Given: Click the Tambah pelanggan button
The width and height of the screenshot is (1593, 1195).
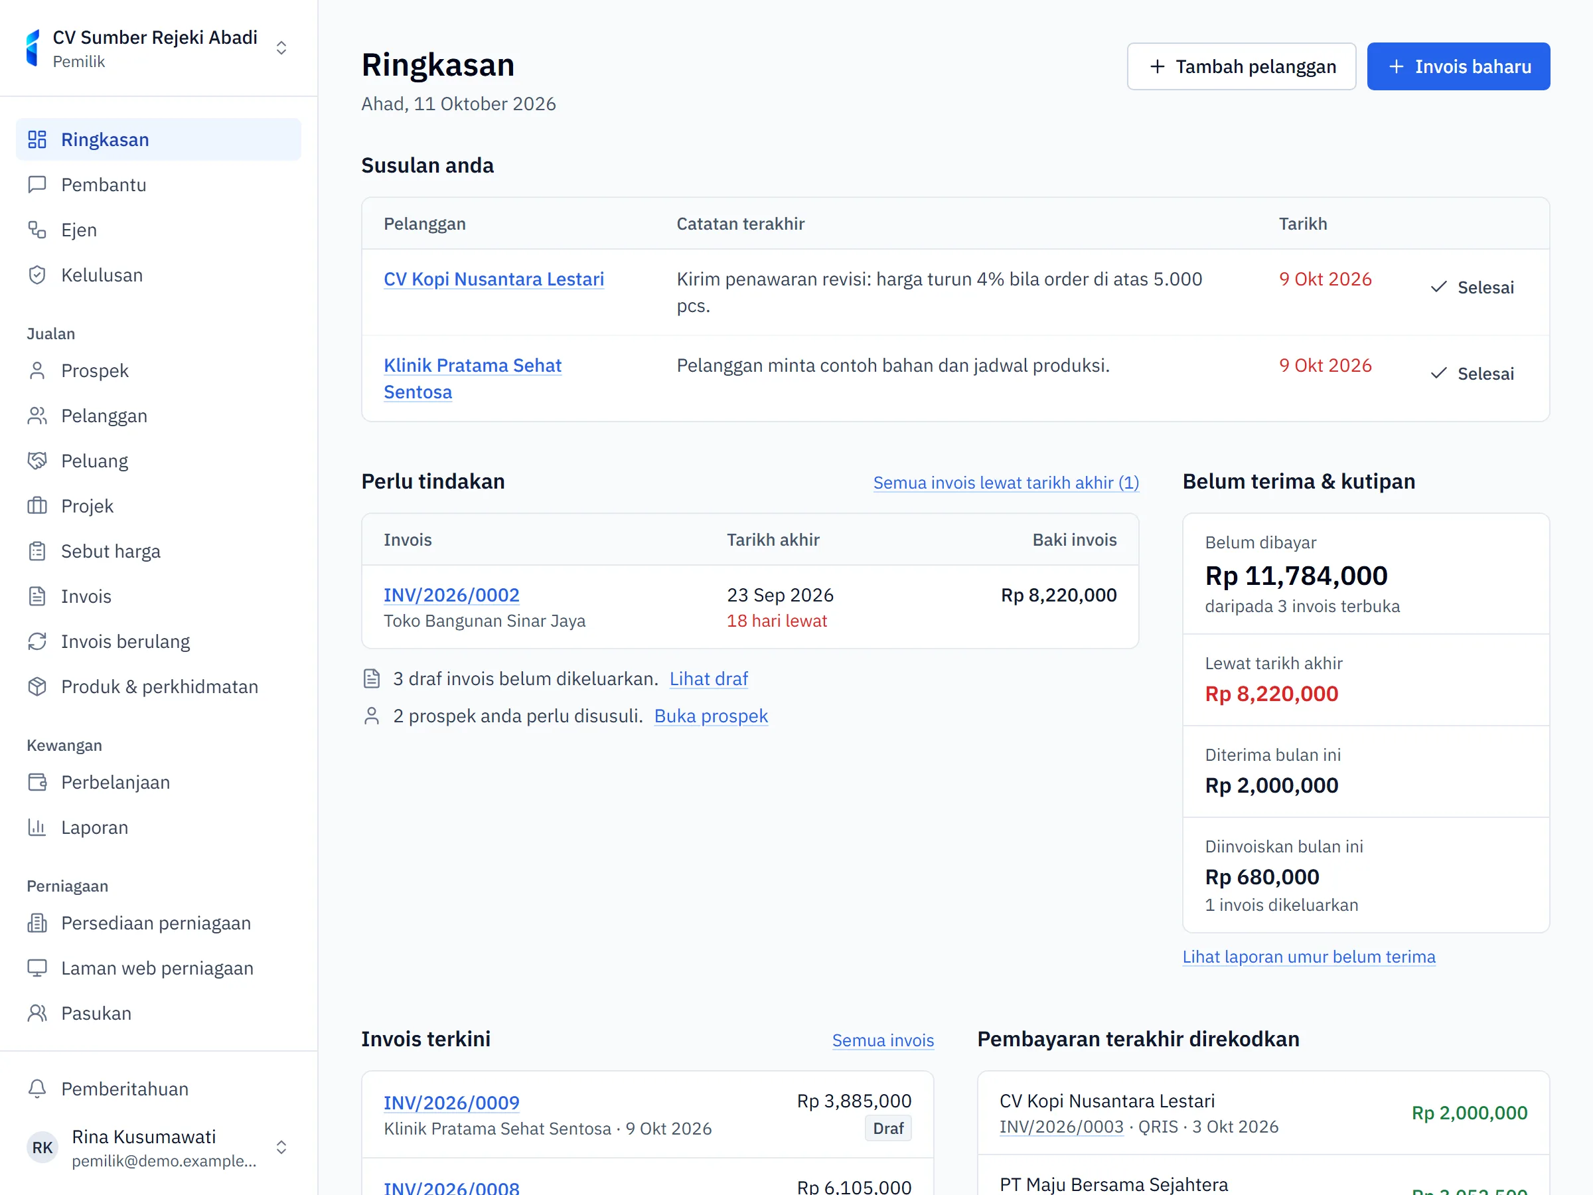Looking at the screenshot, I should click(1242, 66).
